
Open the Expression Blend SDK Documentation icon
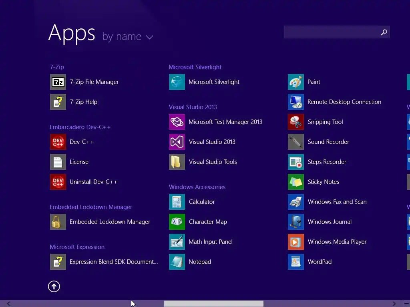tap(58, 261)
